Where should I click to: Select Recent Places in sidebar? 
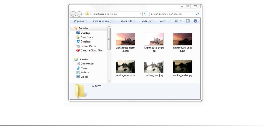(88, 46)
